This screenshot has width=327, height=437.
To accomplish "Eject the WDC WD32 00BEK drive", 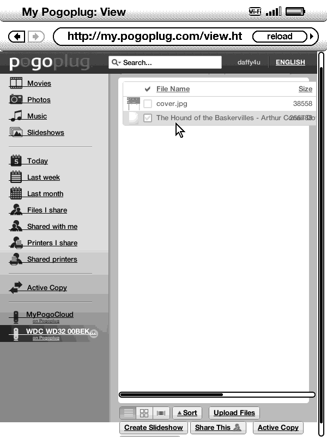I will pyautogui.click(x=94, y=334).
